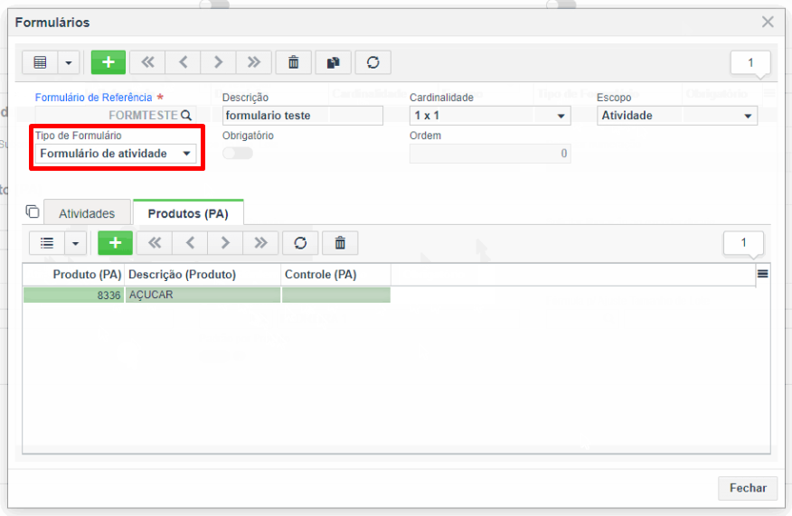Select the Produtos (PA) tab
The height and width of the screenshot is (516, 792).
point(188,213)
